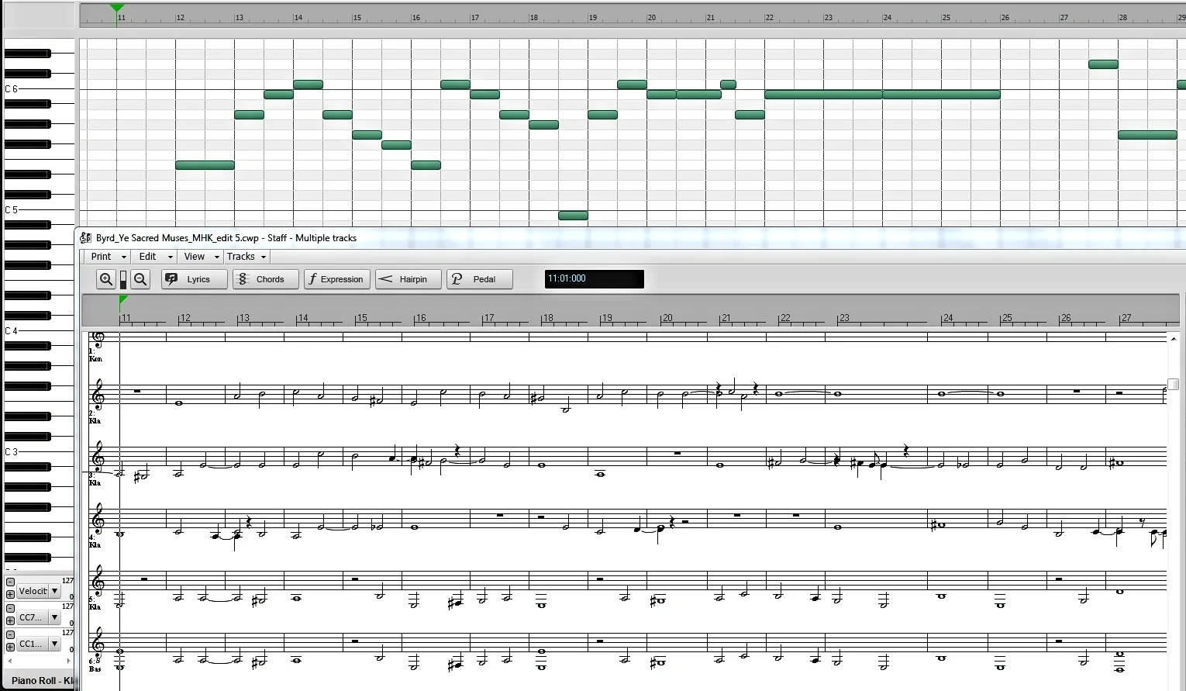Viewport: 1186px width, 691px height.
Task: Open the CC7 controller dropdown
Action: pos(54,617)
